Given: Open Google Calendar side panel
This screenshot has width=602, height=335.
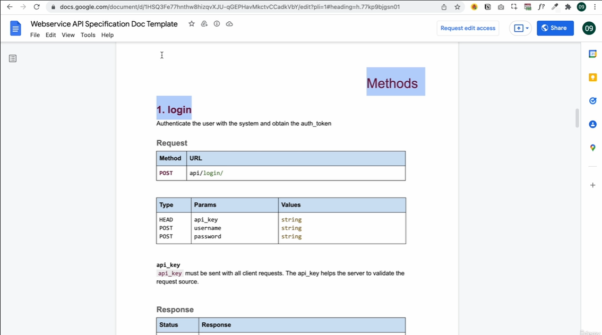Looking at the screenshot, I should pyautogui.click(x=593, y=54).
